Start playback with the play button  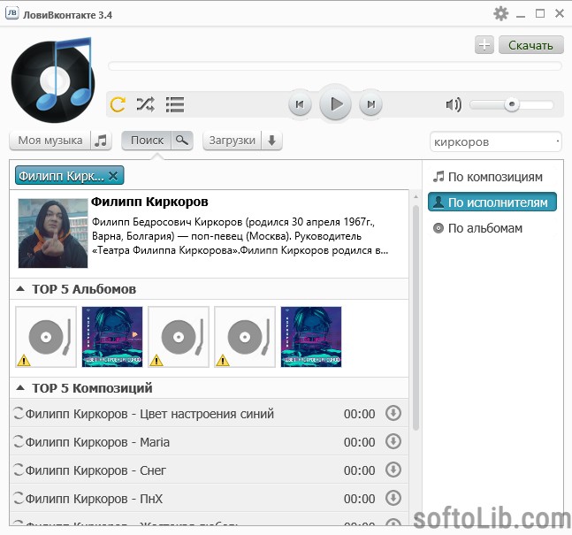(x=335, y=104)
